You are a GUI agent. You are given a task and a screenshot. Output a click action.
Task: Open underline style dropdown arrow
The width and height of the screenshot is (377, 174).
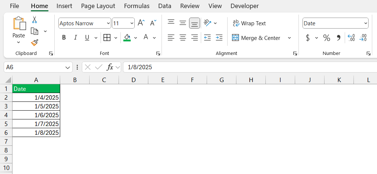[96, 38]
